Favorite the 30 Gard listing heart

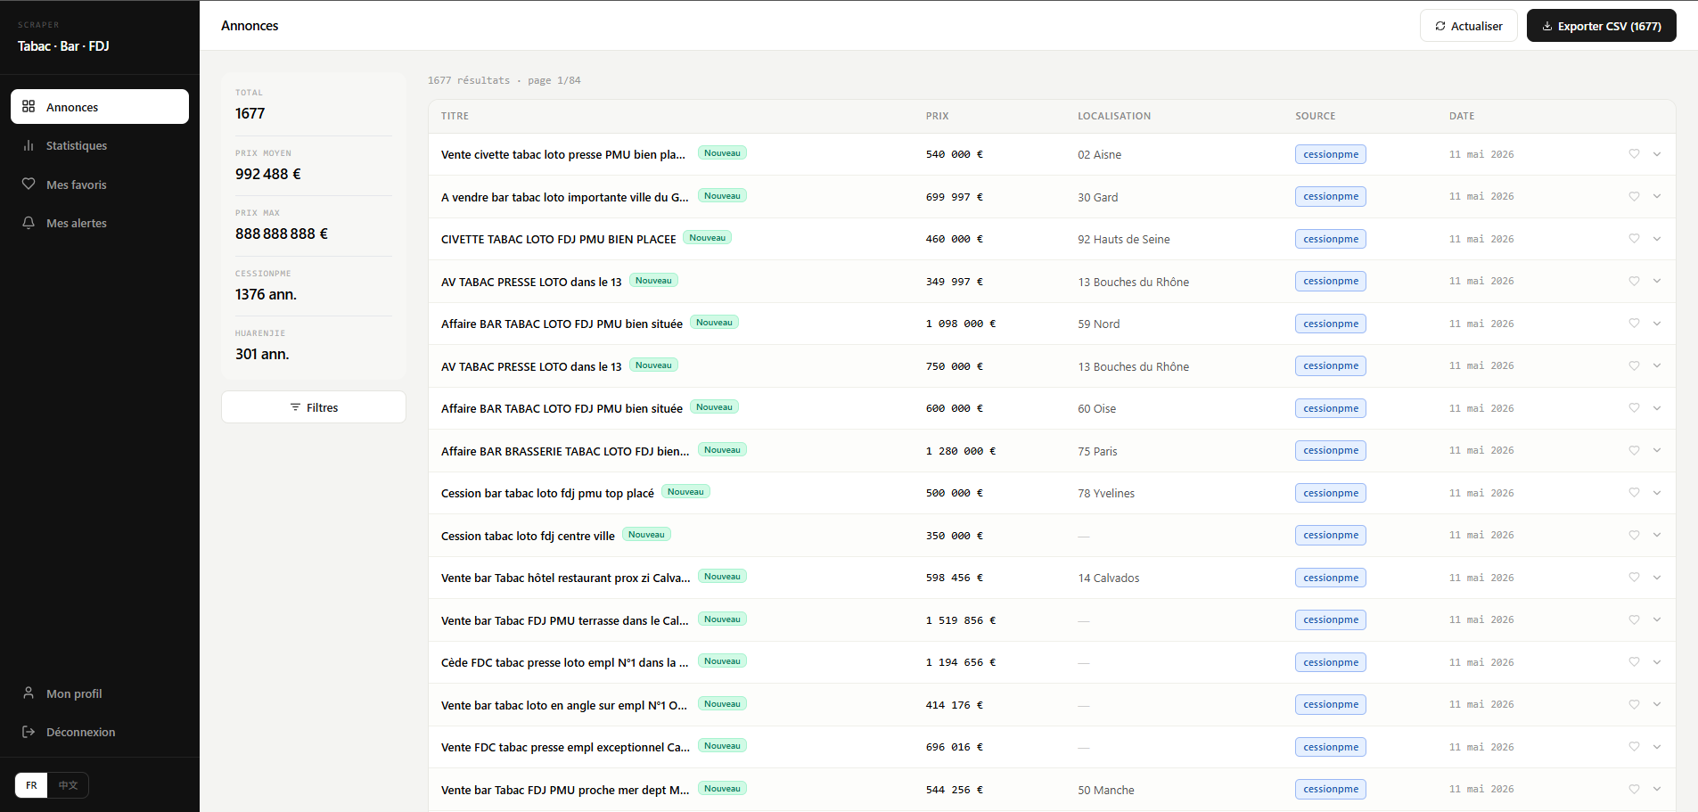pos(1634,196)
